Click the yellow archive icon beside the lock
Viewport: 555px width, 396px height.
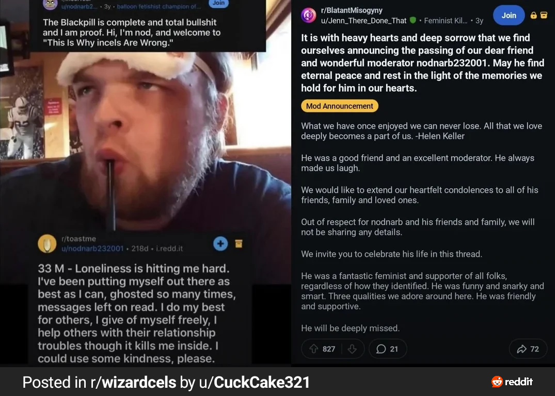tap(544, 15)
